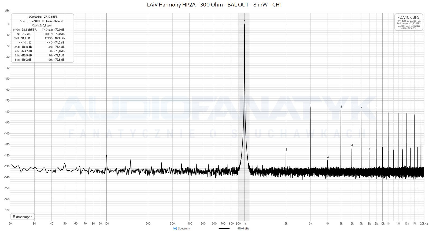The image size is (429, 231).
Task: Click the THD+N value in distortion panel
Action: pyautogui.click(x=59, y=34)
